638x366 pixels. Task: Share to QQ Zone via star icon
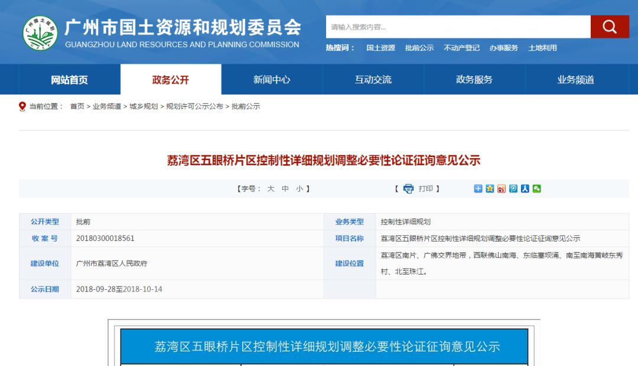tap(490, 189)
